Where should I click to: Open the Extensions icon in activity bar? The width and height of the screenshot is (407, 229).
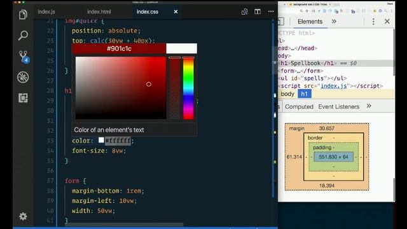23,98
